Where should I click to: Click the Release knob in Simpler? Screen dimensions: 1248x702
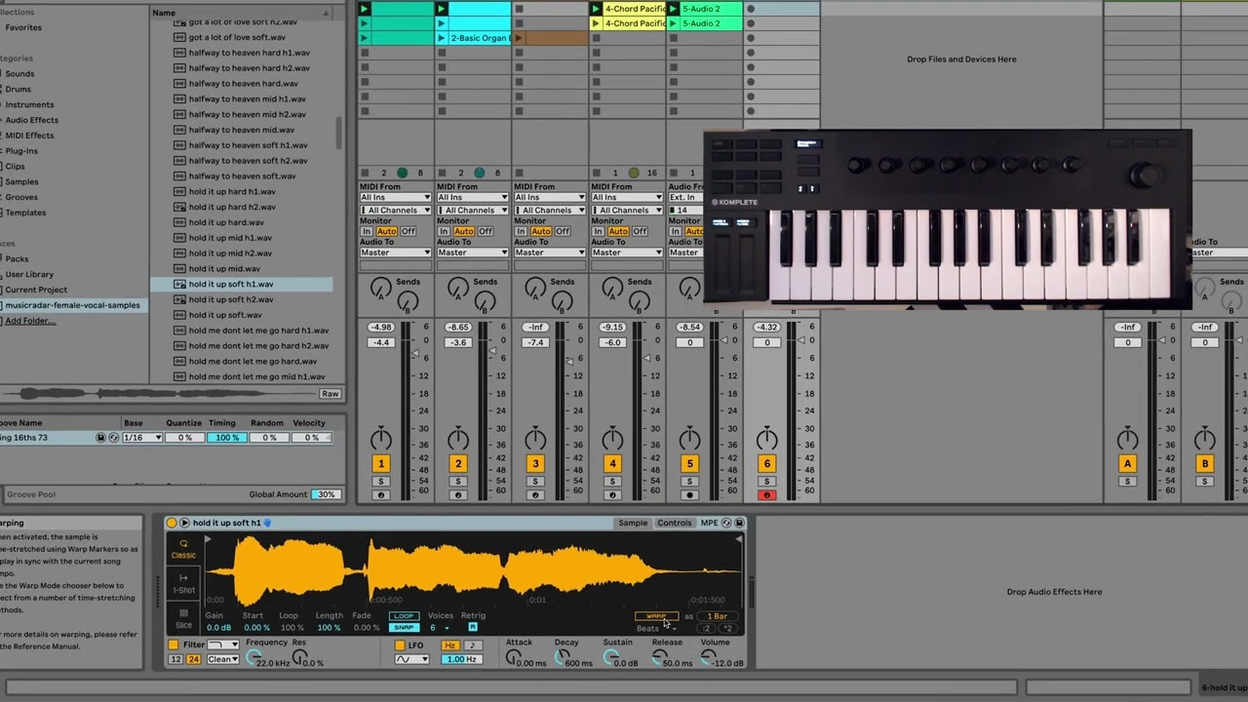click(658, 658)
